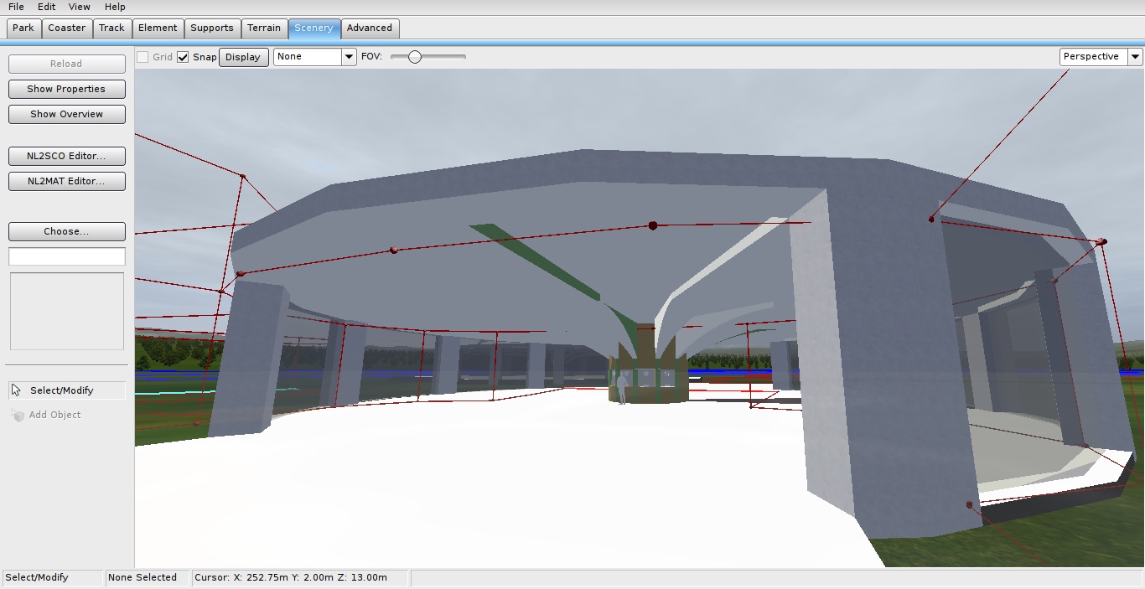Go to the Supports tab
The image size is (1145, 589).
pos(212,28)
